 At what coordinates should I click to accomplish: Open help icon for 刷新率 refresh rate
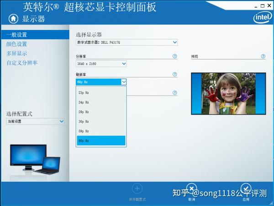coord(174,74)
